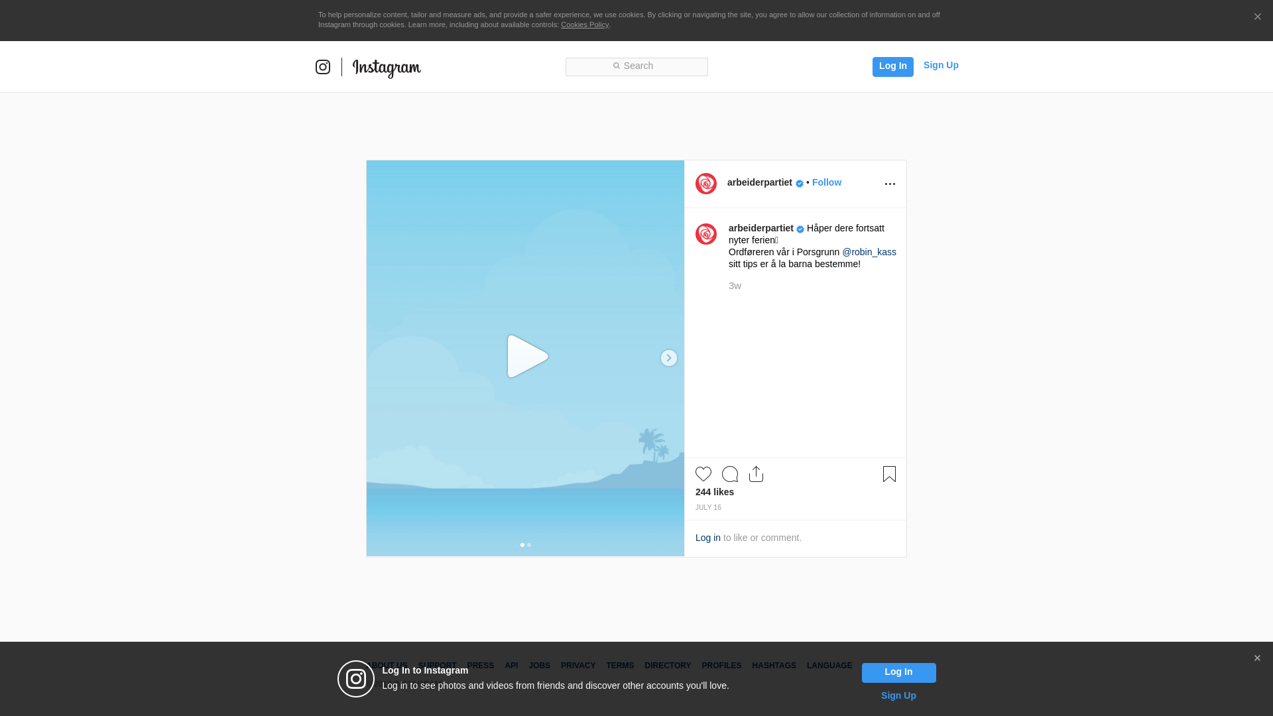Viewport: 1273px width, 716px height.
Task: Open the three-dot more options menu
Action: click(890, 184)
